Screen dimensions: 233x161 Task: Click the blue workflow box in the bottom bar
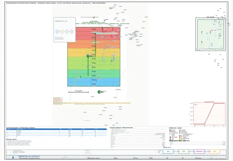[x=168, y=152]
